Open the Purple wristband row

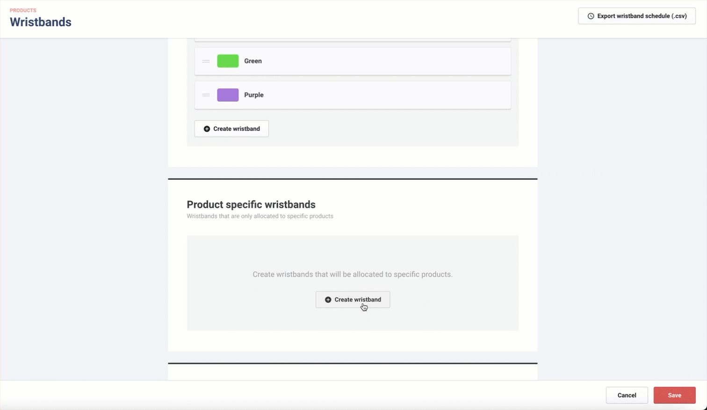point(374,95)
